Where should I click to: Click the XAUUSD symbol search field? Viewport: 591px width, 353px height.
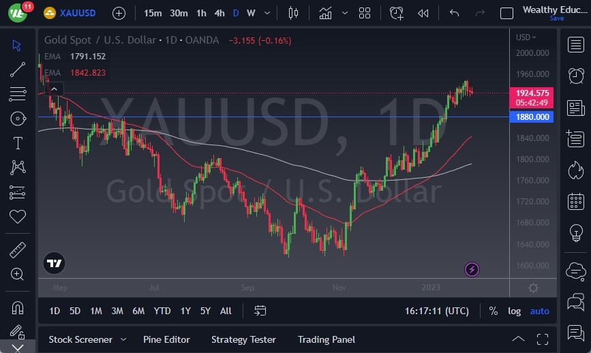click(76, 13)
